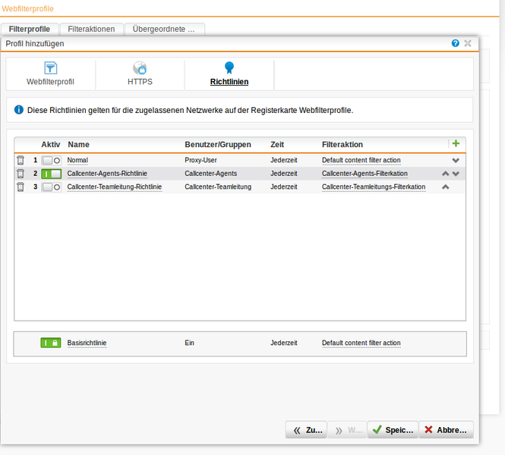The height and width of the screenshot is (455, 505).
Task: Open help via blue question mark icon
Action: [456, 43]
